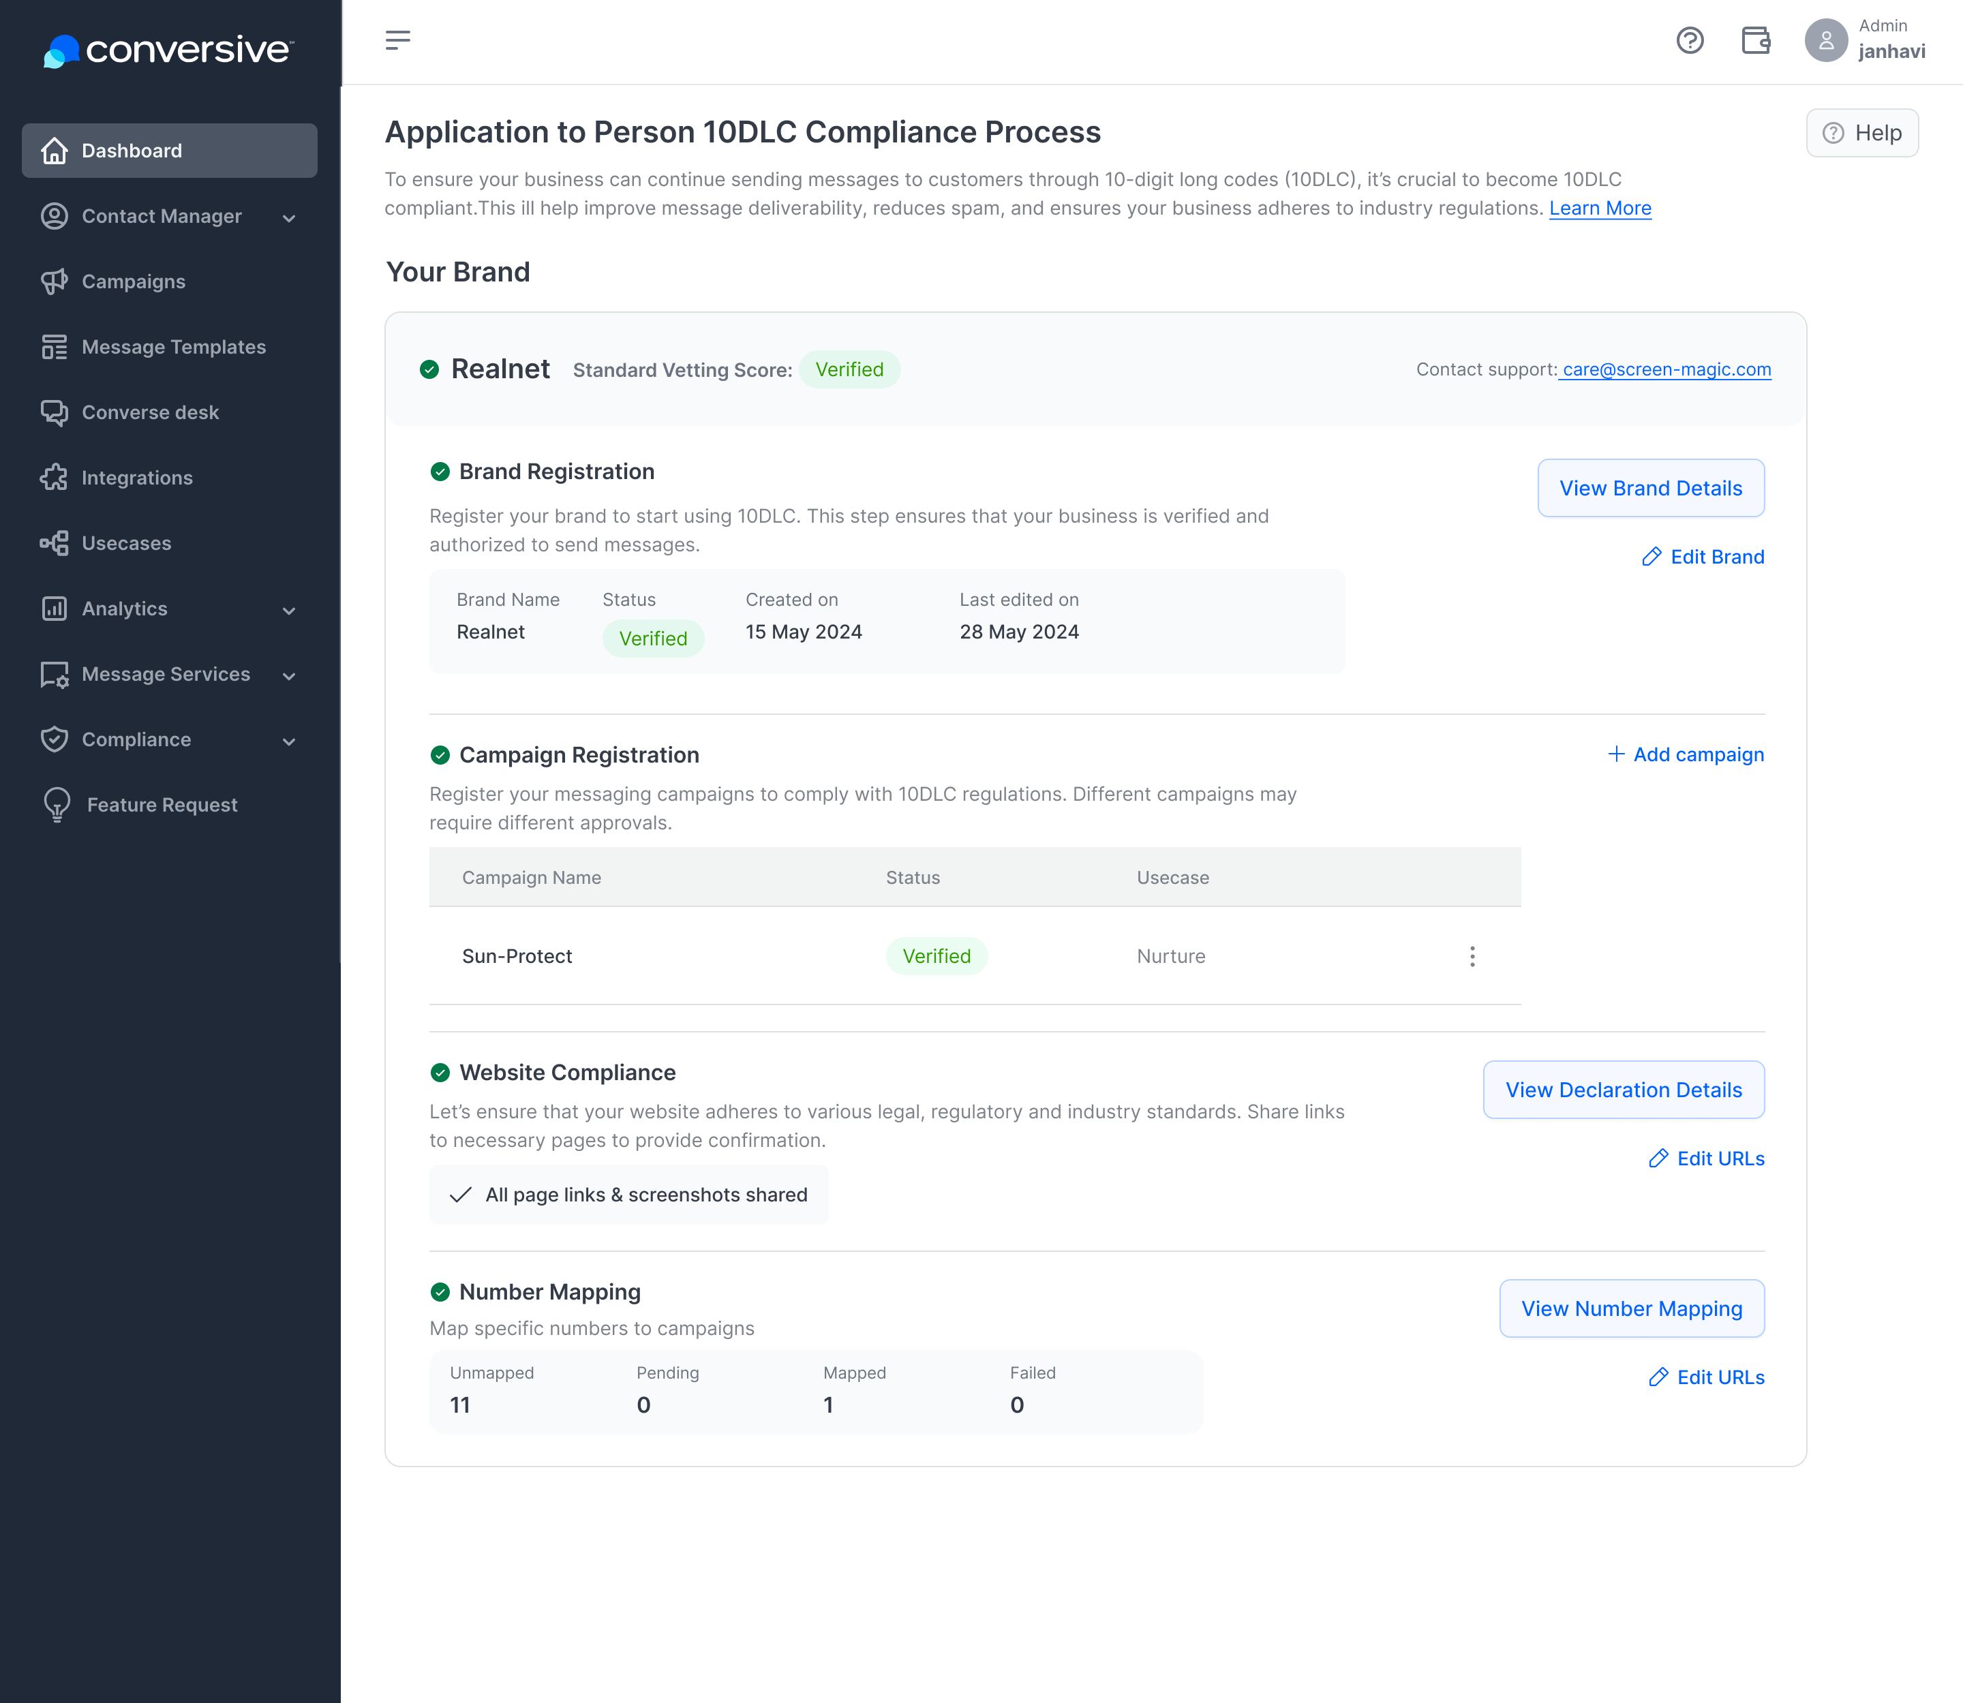Click the 15 May 2024 created date

point(803,632)
